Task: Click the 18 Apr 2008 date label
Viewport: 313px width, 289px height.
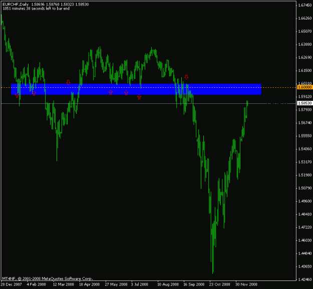Action: tap(89, 284)
